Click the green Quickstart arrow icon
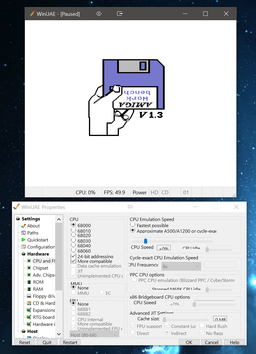256x354 pixels. (24, 240)
